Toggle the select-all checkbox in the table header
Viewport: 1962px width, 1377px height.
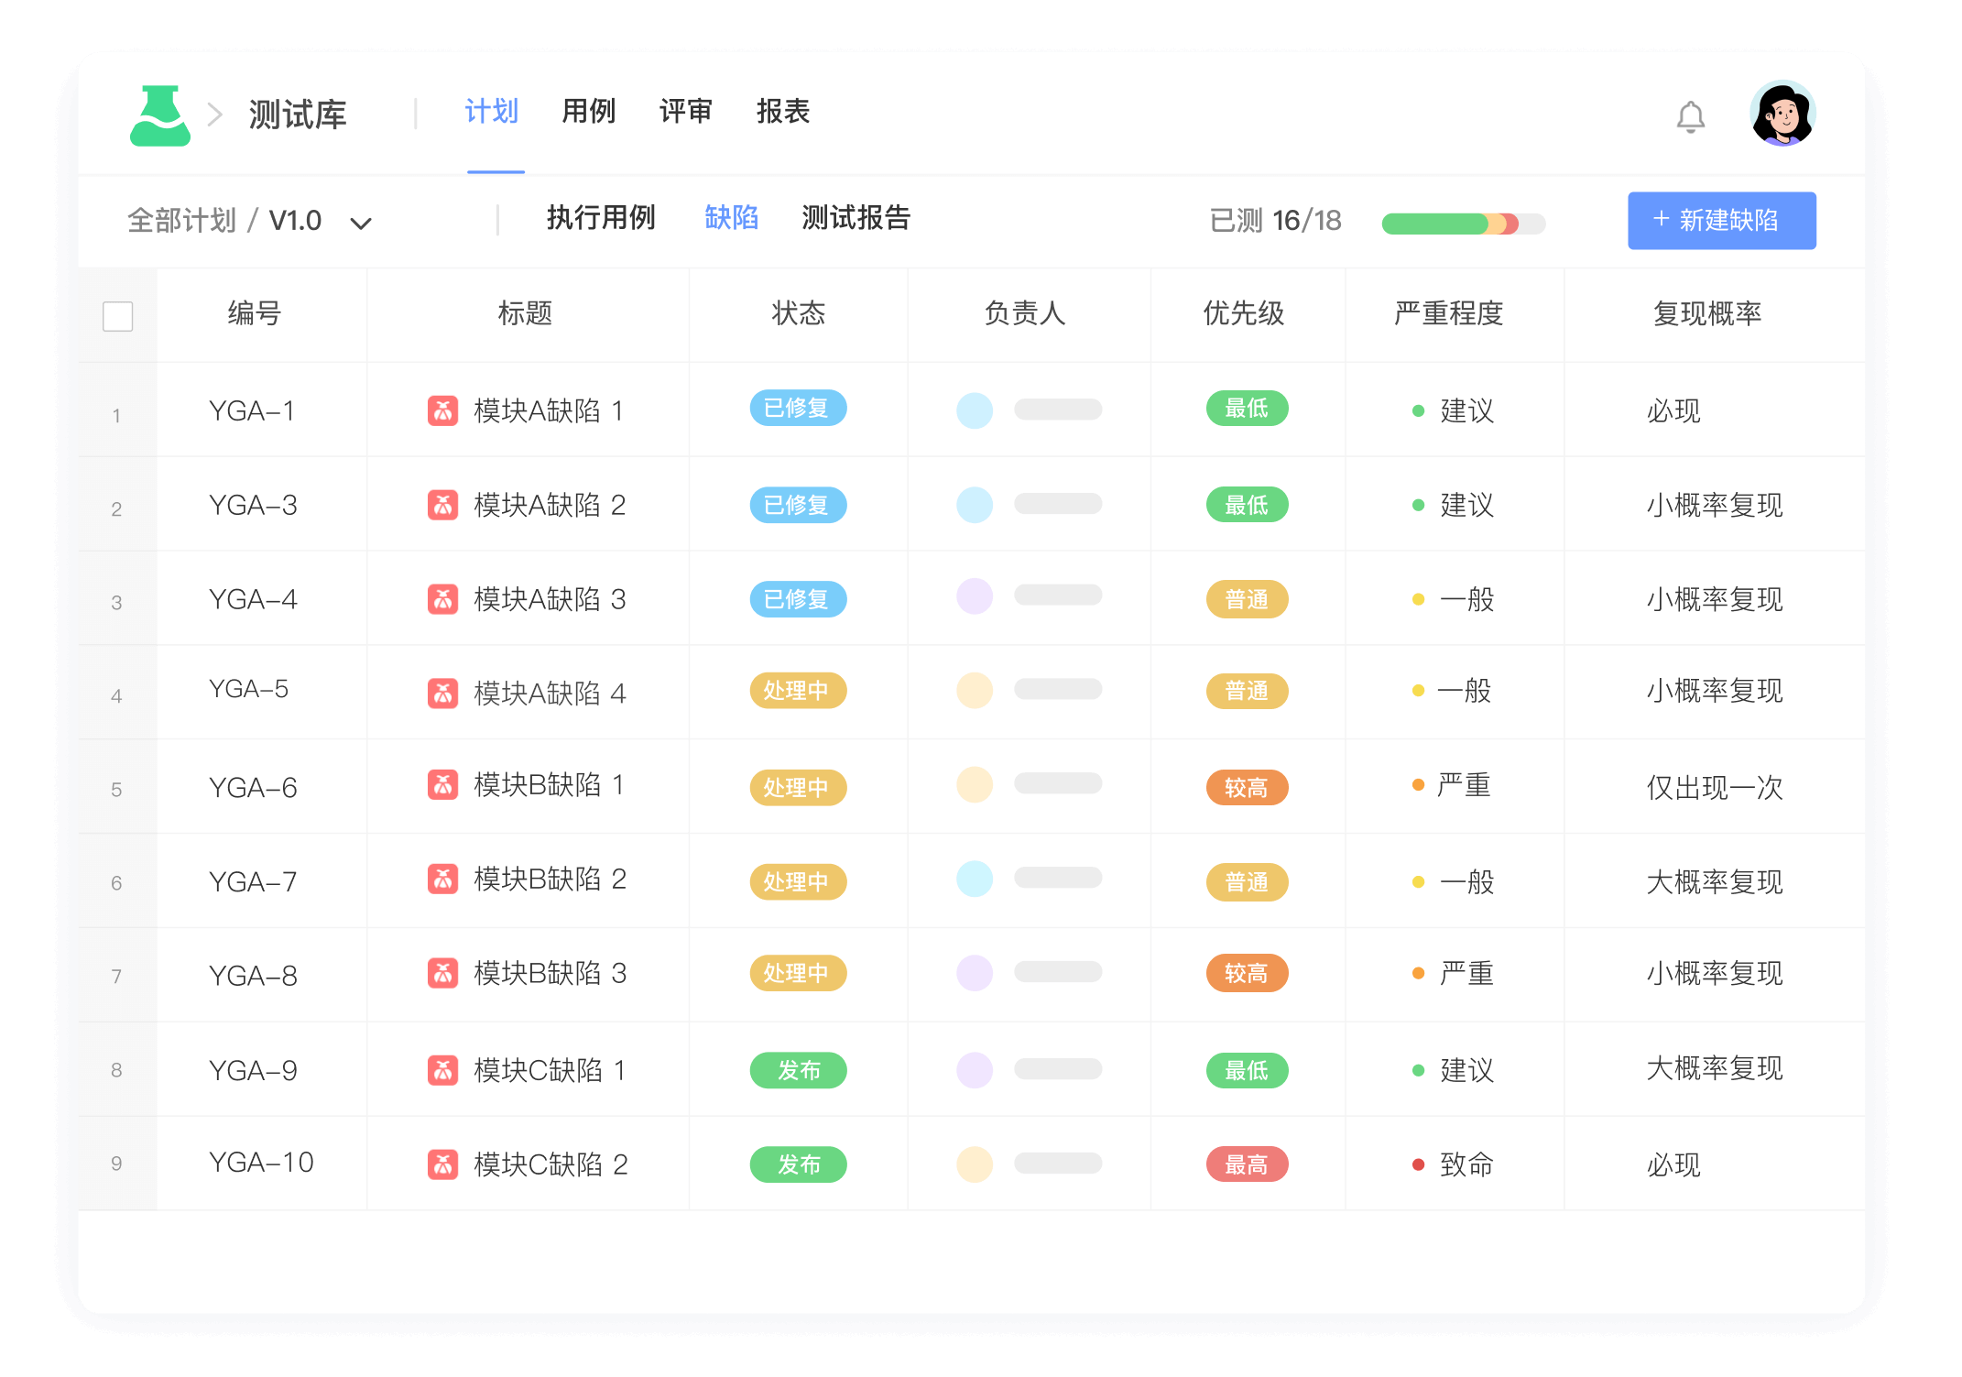(x=117, y=314)
